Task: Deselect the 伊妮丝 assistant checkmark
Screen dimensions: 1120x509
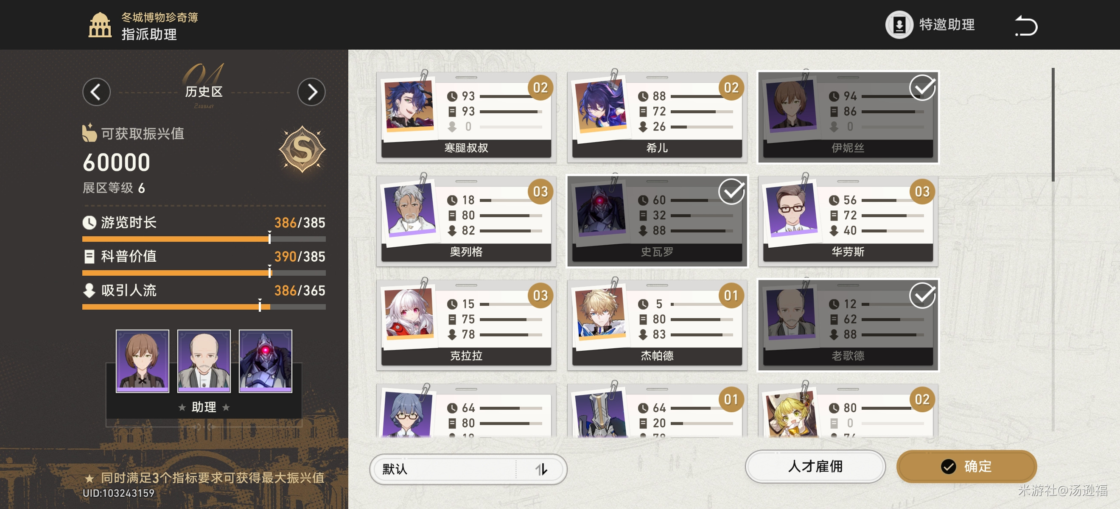Action: 922,88
